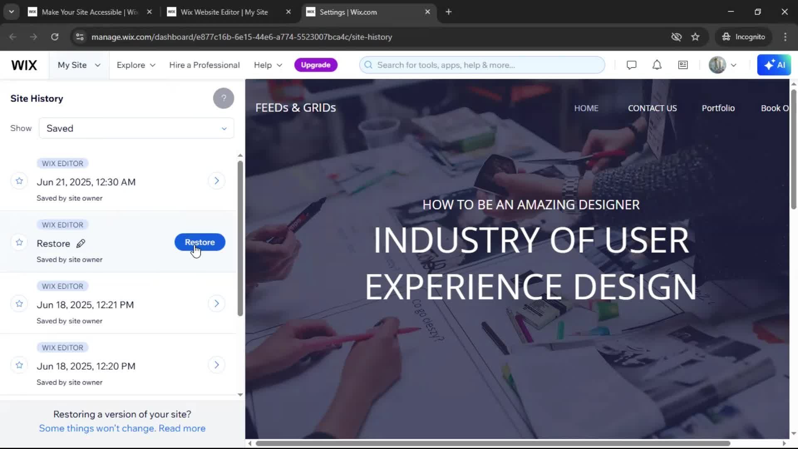The width and height of the screenshot is (798, 449).
Task: Open the Help menu
Action: click(268, 65)
